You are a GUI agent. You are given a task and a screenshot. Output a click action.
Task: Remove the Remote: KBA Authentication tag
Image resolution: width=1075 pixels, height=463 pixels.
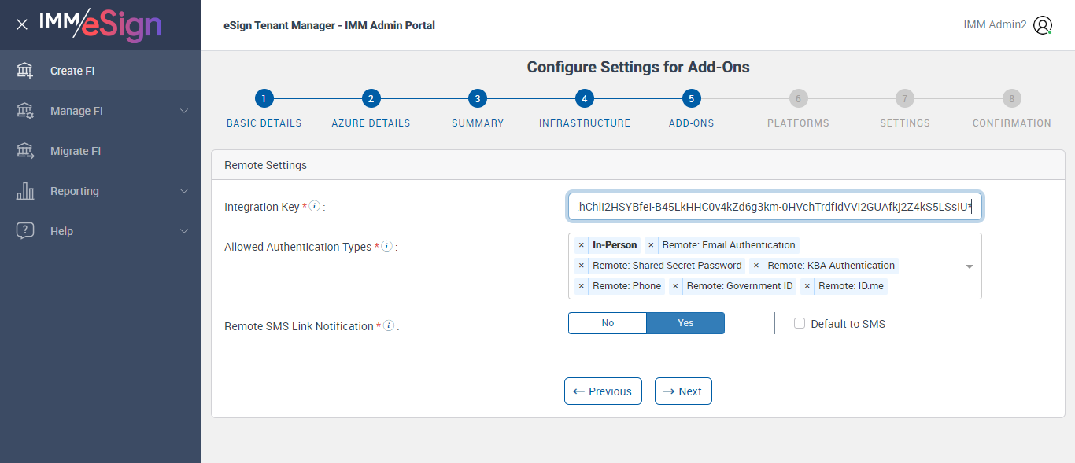click(756, 266)
